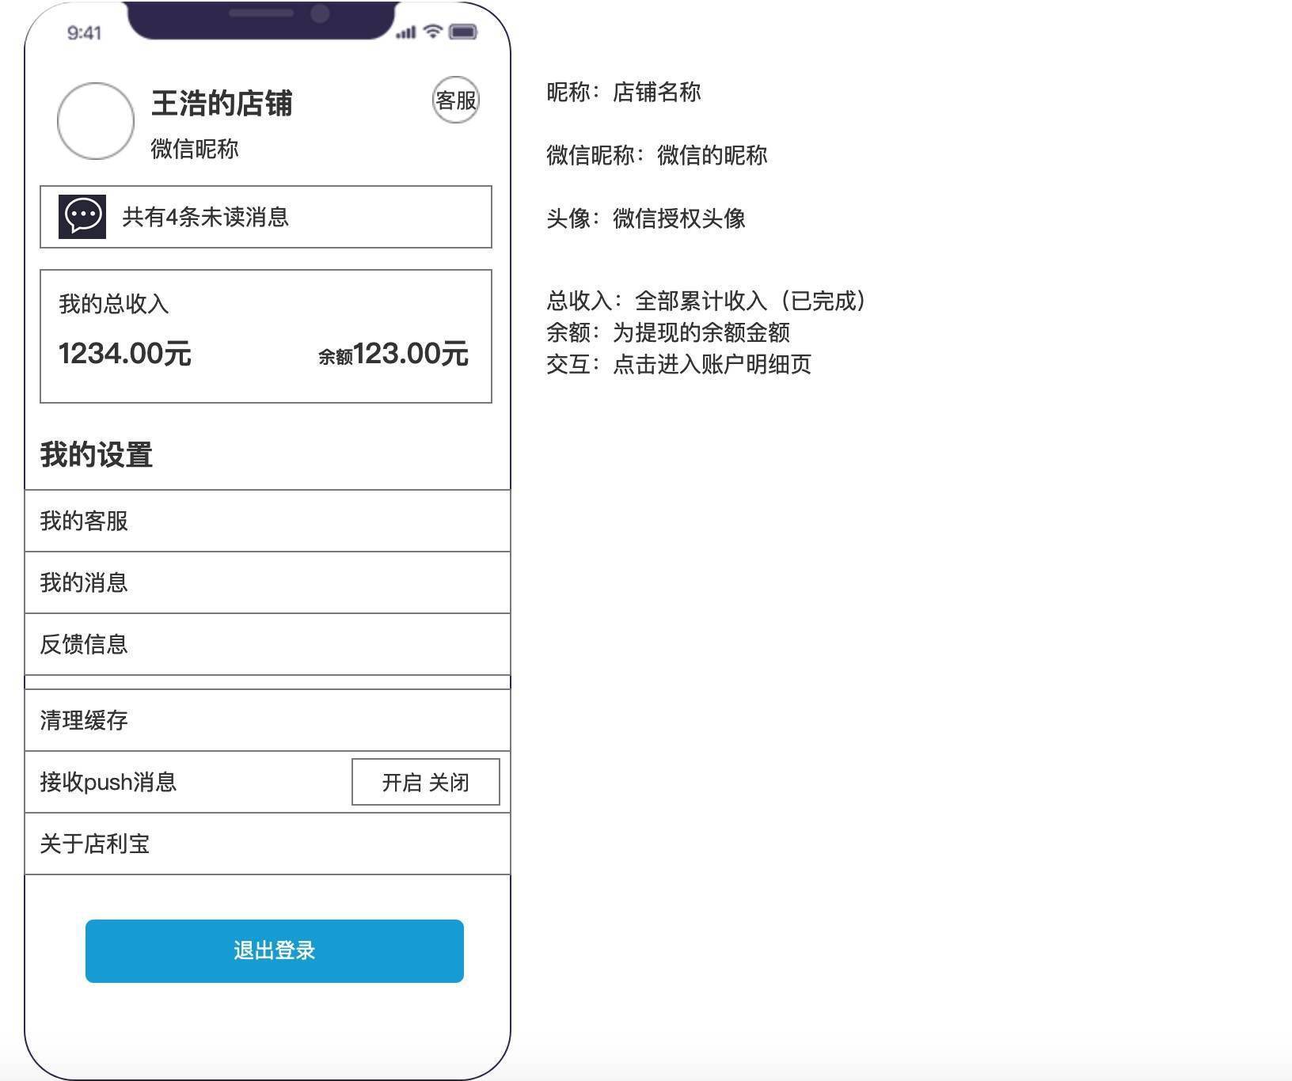1292x1081 pixels.
Task: Select the 1234.00元 total income value
Action: point(125,353)
